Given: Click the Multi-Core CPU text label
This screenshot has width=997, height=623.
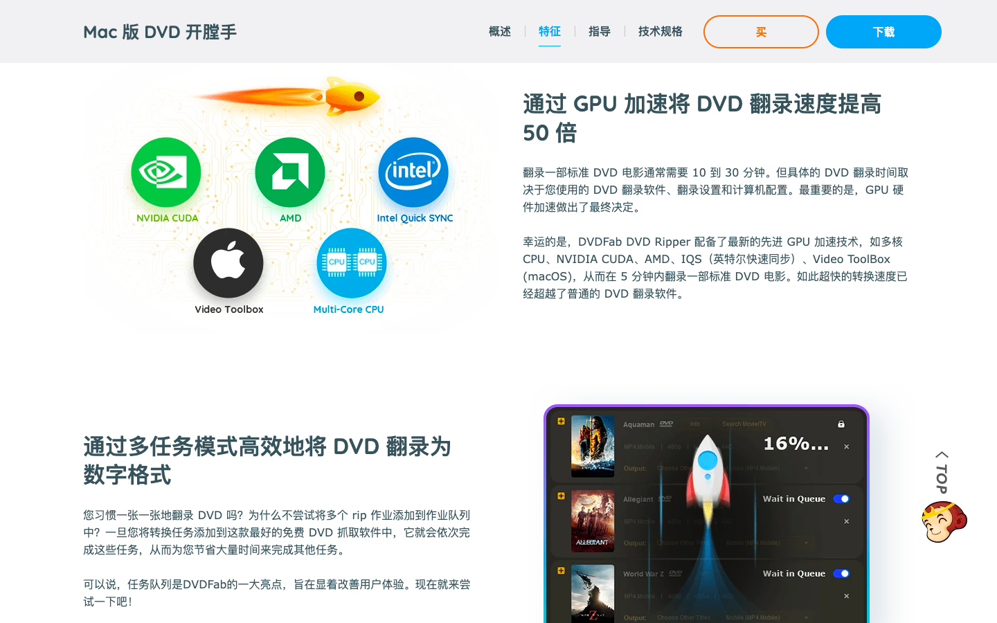Looking at the screenshot, I should 348,309.
